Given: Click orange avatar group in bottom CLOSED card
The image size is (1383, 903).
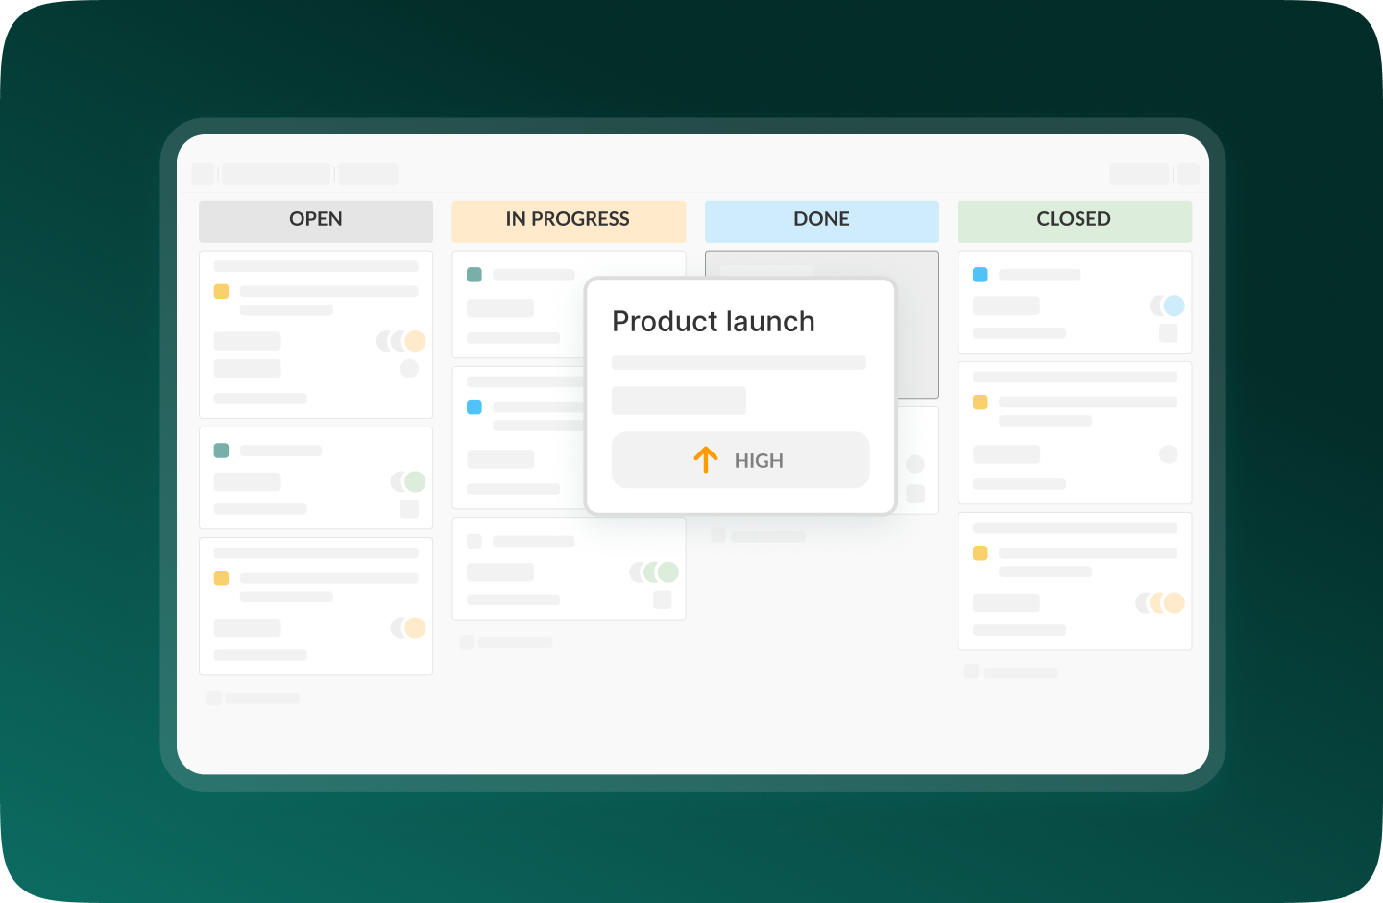Looking at the screenshot, I should point(1160,603).
